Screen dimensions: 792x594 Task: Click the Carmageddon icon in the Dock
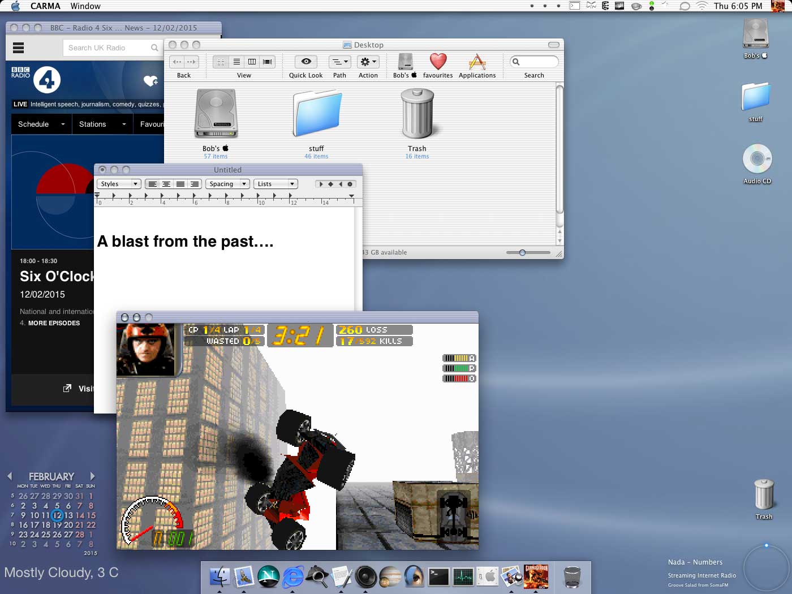pos(536,576)
